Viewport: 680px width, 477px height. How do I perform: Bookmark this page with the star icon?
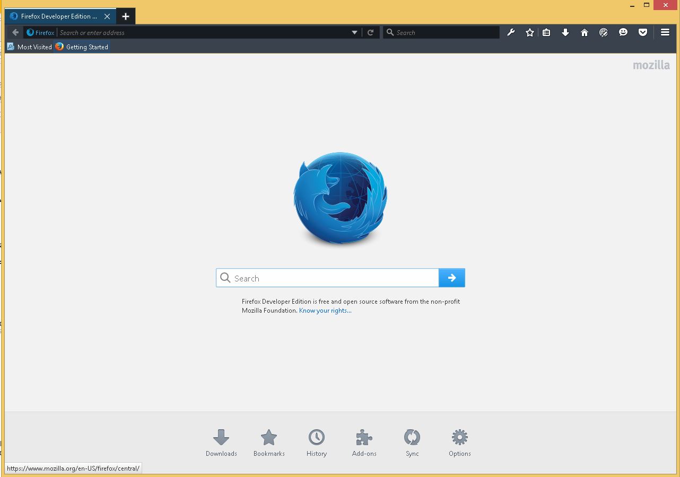[x=529, y=32]
